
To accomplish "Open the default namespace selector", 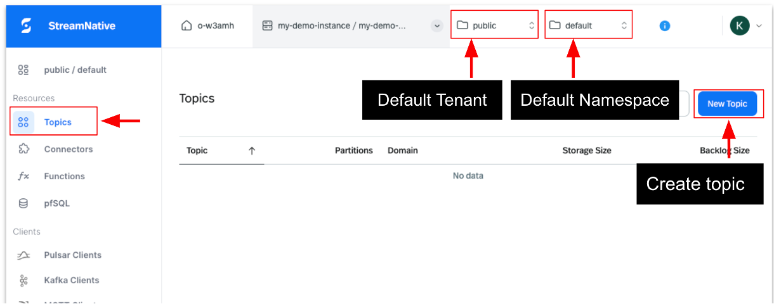I will coord(589,25).
